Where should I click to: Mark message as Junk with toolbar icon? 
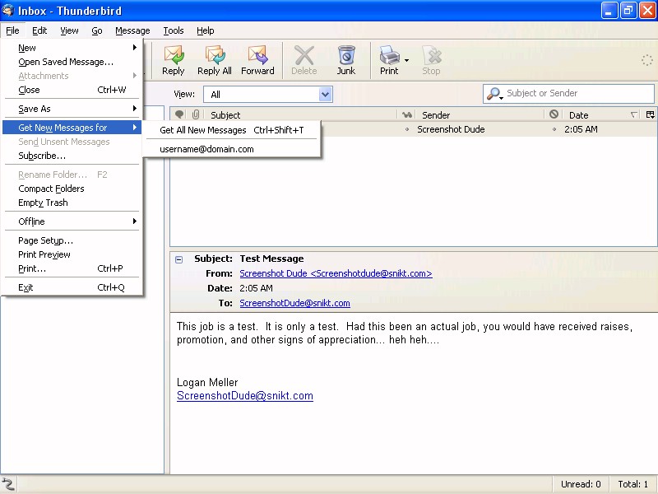[346, 60]
